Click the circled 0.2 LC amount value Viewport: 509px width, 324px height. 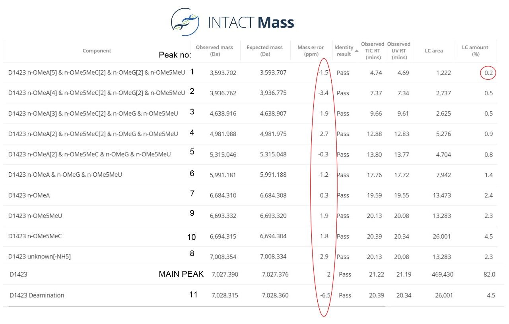click(488, 73)
